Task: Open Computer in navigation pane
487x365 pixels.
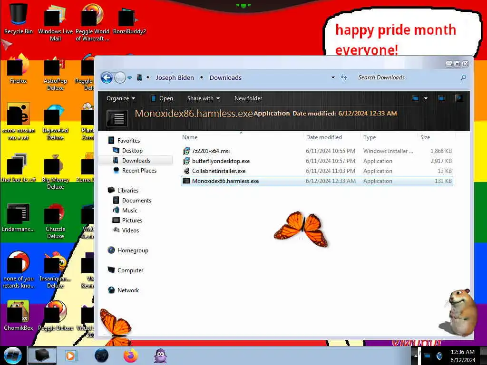Action: [x=126, y=270]
